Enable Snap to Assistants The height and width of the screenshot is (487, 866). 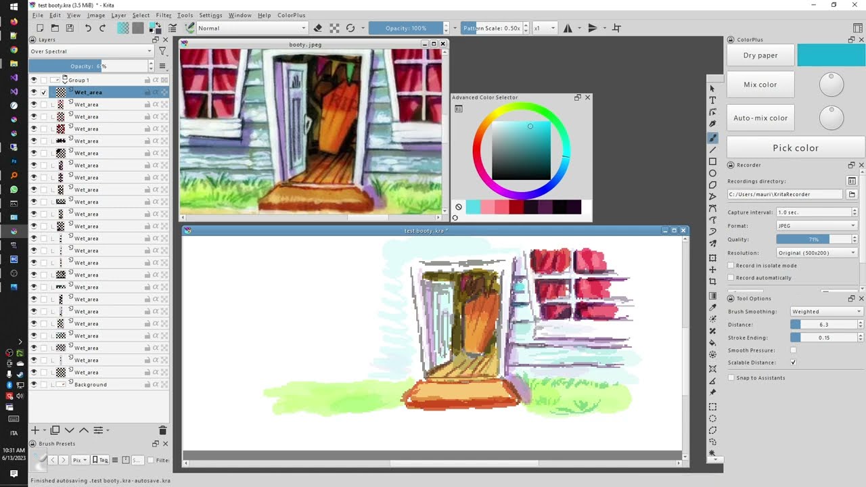[731, 378]
